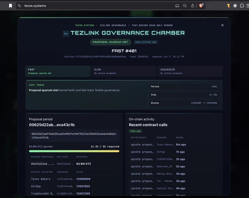
Task: Open the TzKT ops link
Action: (135, 131)
